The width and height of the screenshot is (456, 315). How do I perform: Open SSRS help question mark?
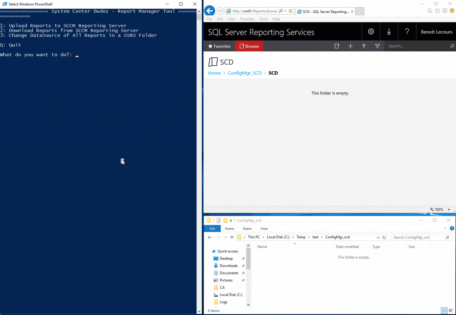point(407,31)
